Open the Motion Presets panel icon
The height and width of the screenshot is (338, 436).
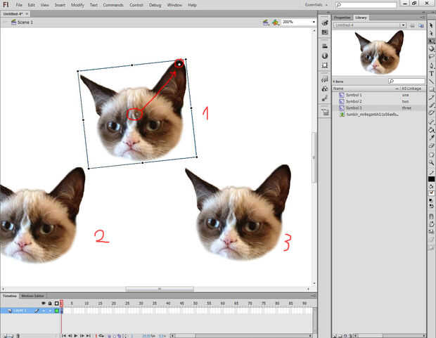click(324, 98)
